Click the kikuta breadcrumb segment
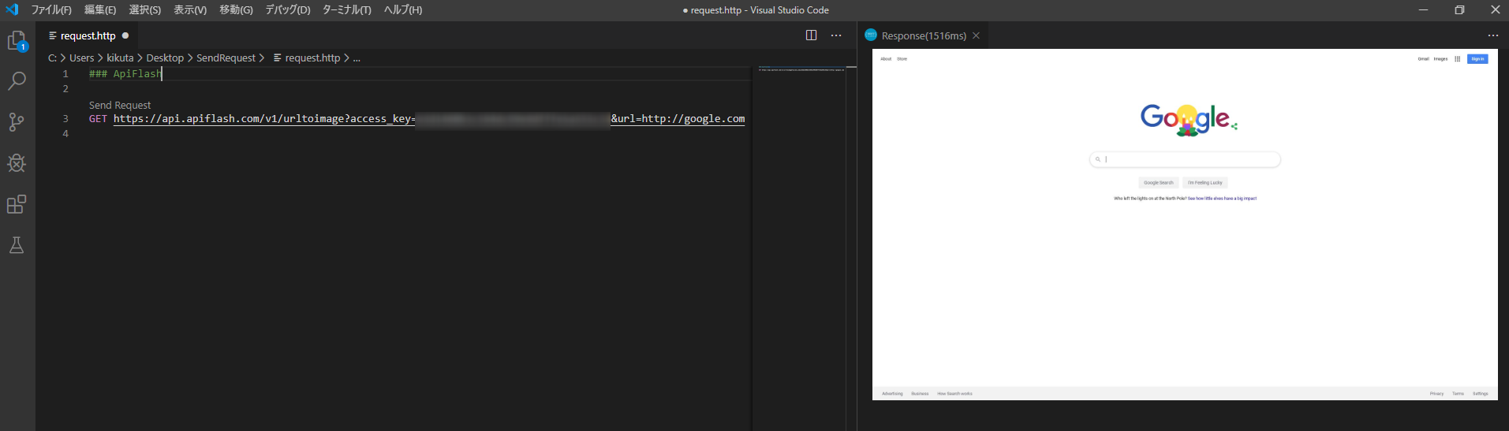Image resolution: width=1509 pixels, height=431 pixels. (120, 58)
